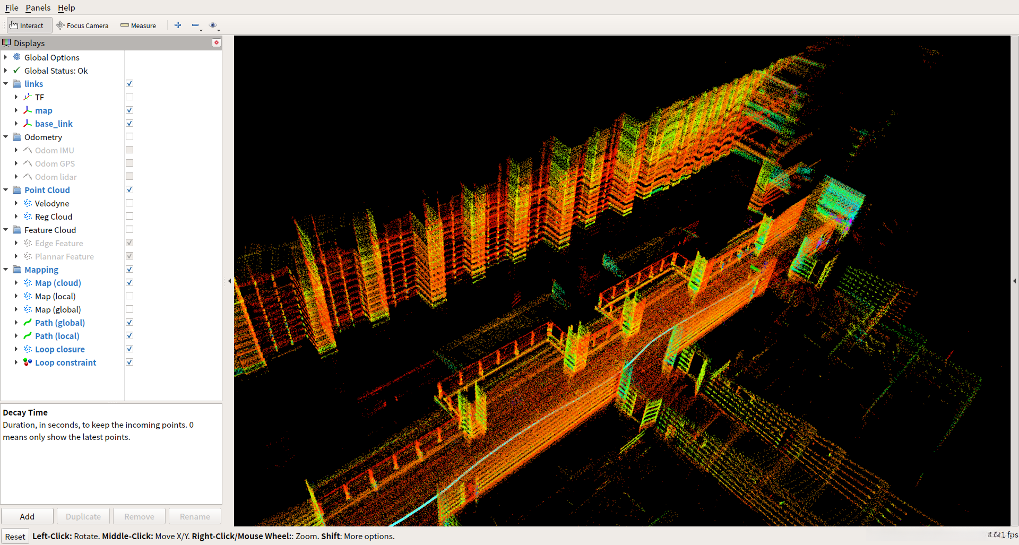Collapse the Odometry group
This screenshot has height=545, width=1019.
[x=5, y=136]
